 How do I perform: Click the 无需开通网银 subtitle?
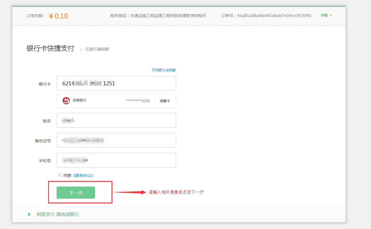(x=97, y=49)
